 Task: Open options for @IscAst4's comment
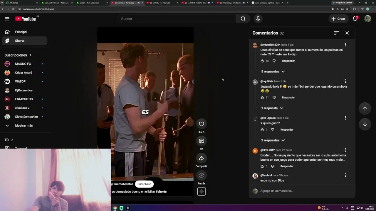(345, 175)
